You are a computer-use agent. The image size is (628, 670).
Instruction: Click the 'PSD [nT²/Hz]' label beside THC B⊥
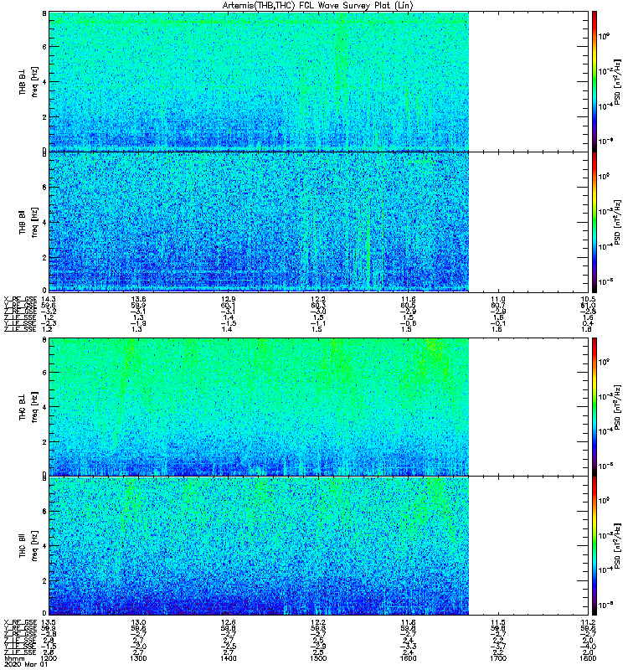coord(617,407)
